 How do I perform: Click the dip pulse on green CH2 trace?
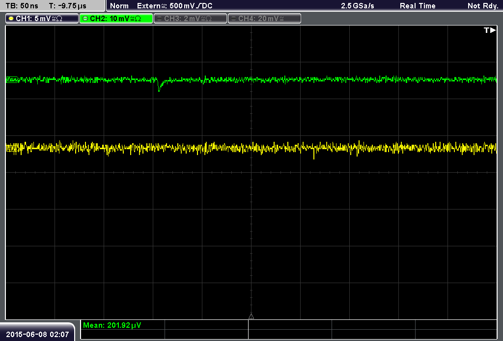(x=159, y=85)
